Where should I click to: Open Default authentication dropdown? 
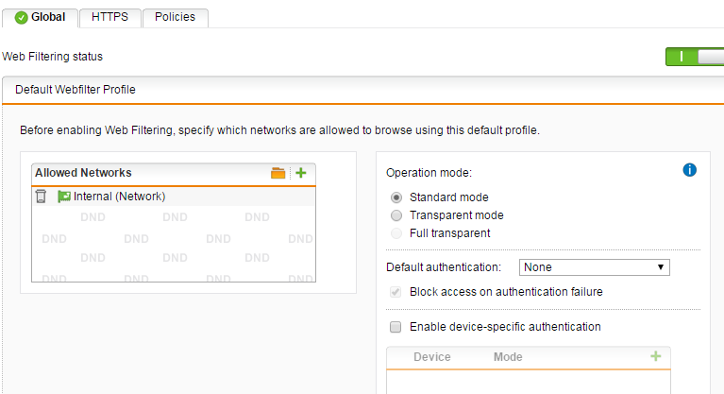(x=595, y=267)
